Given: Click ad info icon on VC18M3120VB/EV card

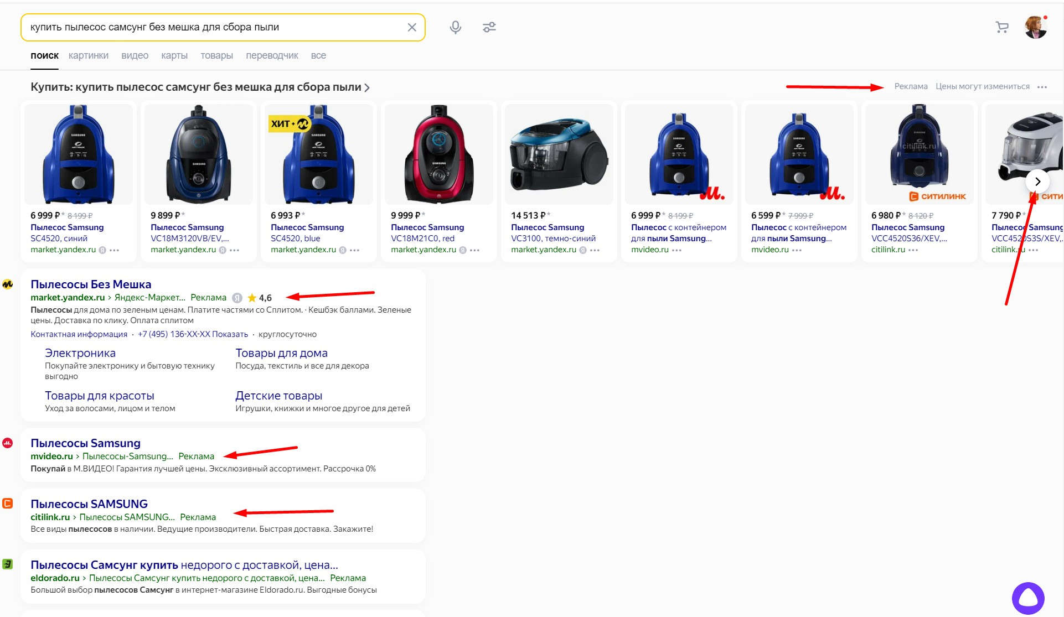Looking at the screenshot, I should (223, 250).
